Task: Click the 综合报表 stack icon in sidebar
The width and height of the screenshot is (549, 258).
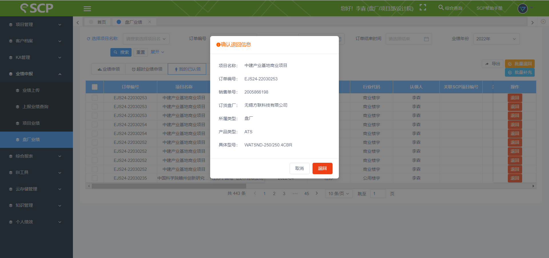Action: pyautogui.click(x=11, y=156)
